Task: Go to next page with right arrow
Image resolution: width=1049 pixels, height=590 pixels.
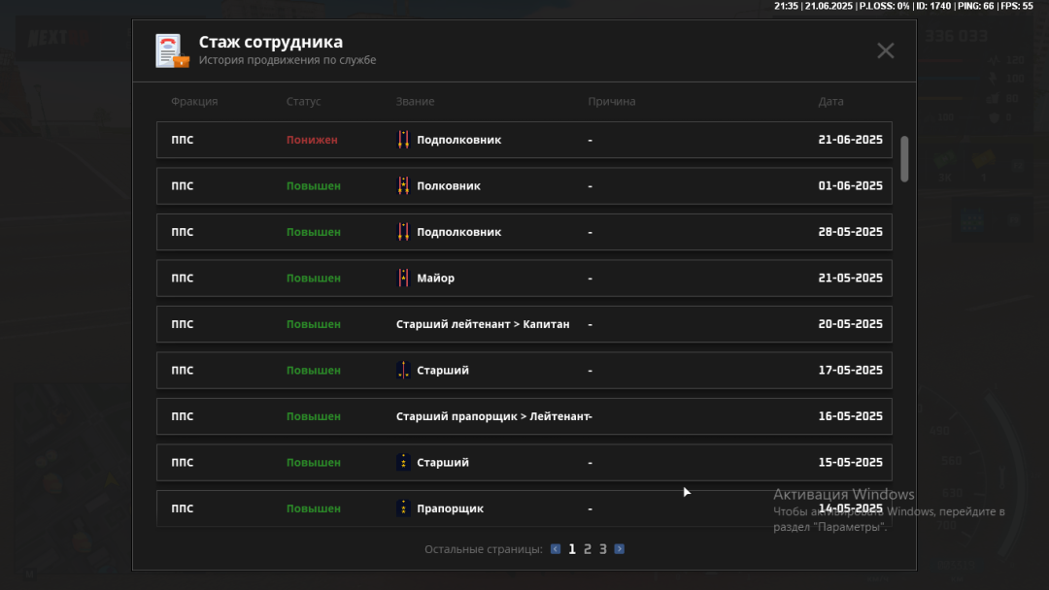Action: 620,549
